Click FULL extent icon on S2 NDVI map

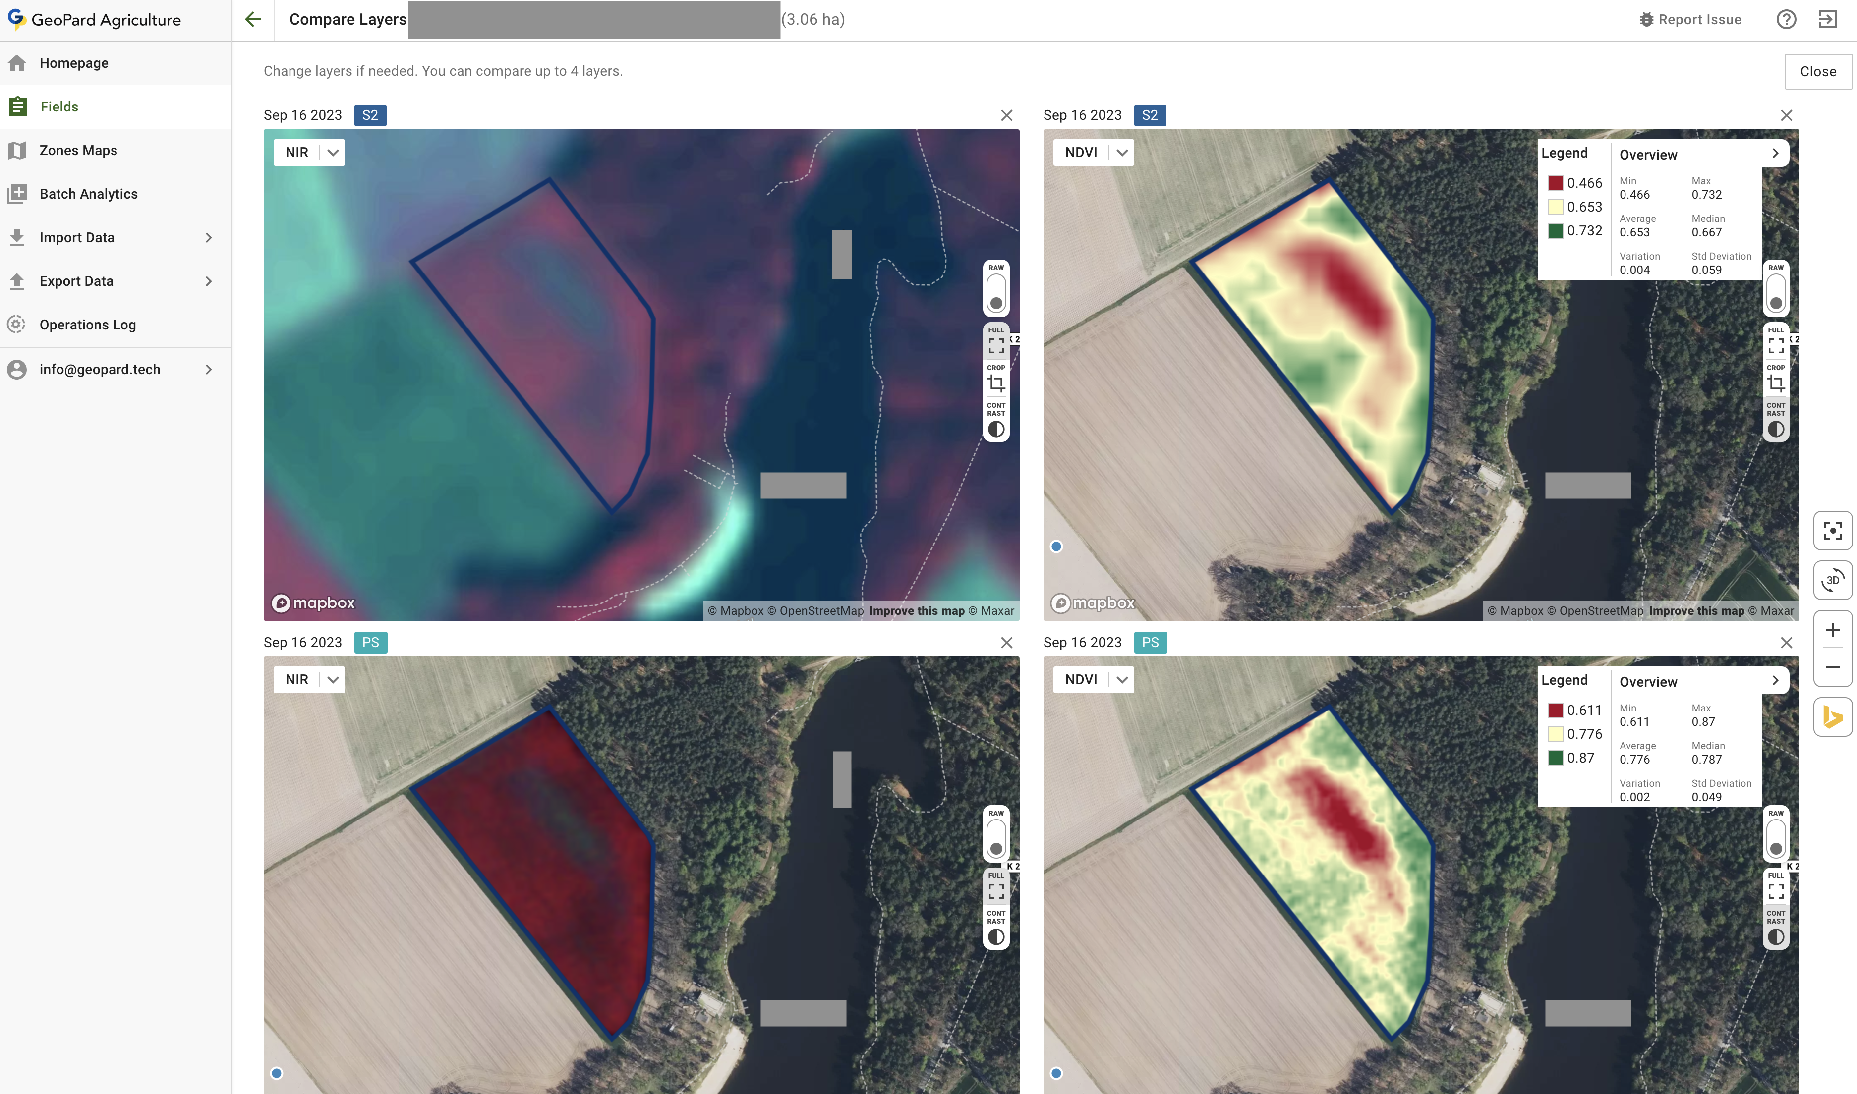1775,345
